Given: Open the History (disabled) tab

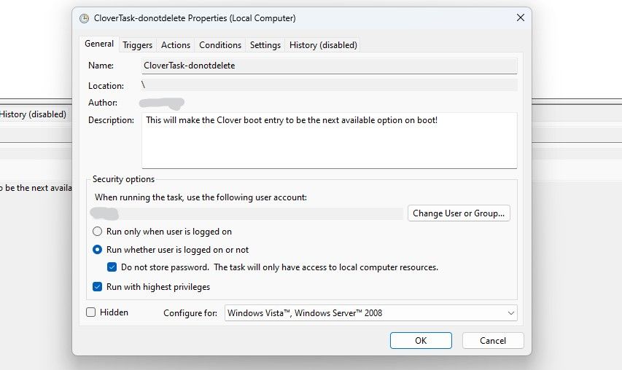Looking at the screenshot, I should pyautogui.click(x=323, y=45).
